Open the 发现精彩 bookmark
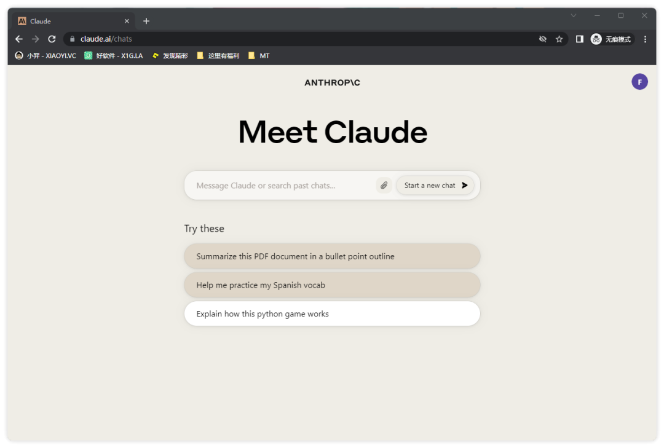 pos(170,55)
